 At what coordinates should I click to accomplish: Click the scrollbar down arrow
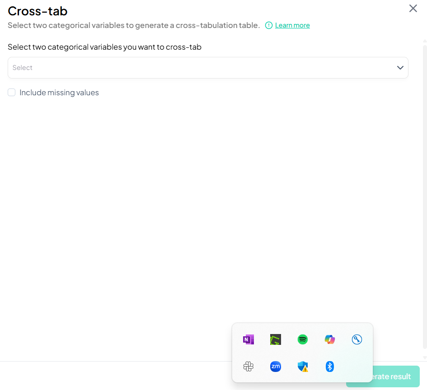tap(424, 357)
